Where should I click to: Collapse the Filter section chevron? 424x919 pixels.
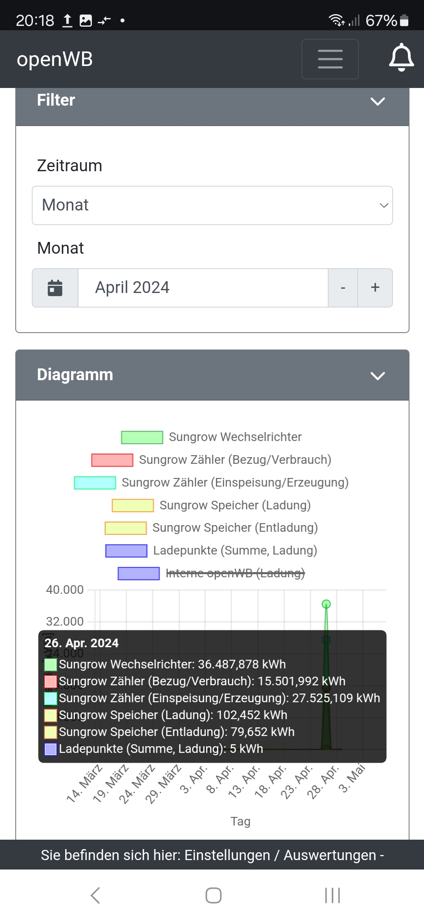[x=377, y=101]
